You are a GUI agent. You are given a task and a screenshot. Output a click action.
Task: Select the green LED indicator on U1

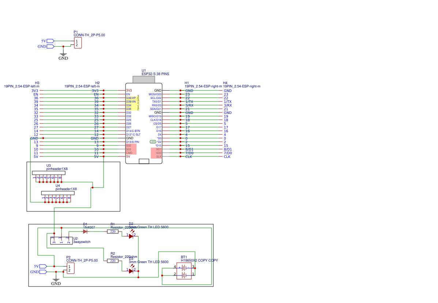coord(153,142)
